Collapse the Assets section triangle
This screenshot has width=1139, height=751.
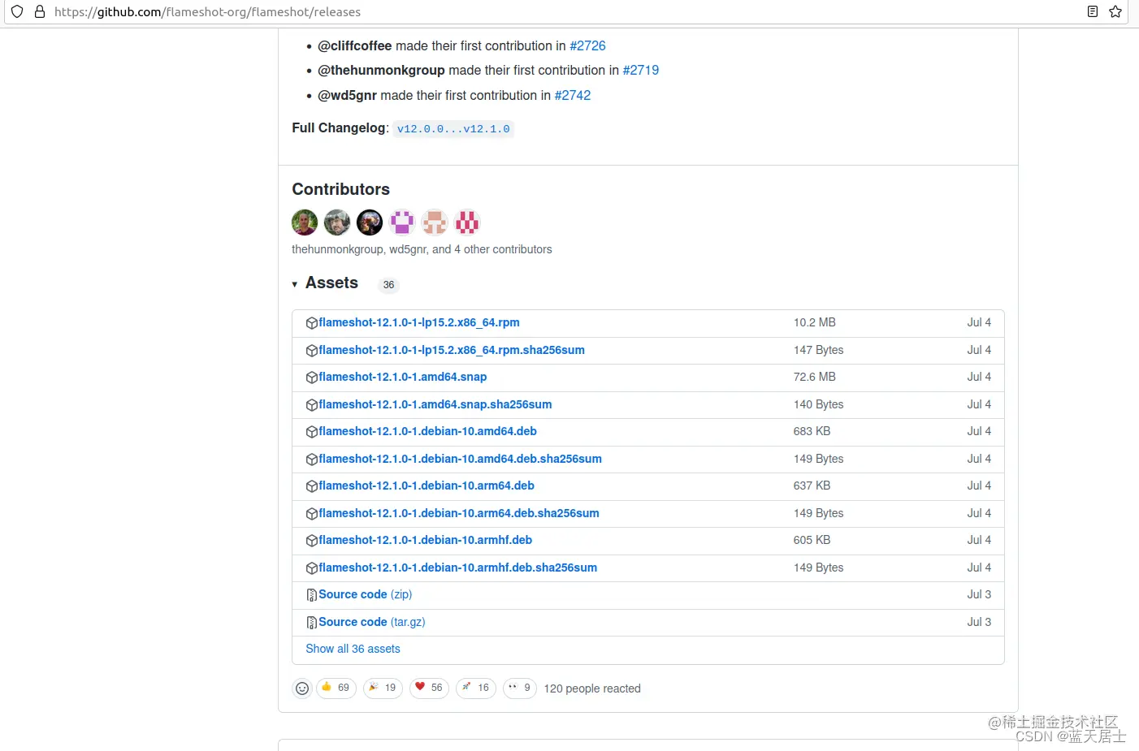tap(295, 284)
